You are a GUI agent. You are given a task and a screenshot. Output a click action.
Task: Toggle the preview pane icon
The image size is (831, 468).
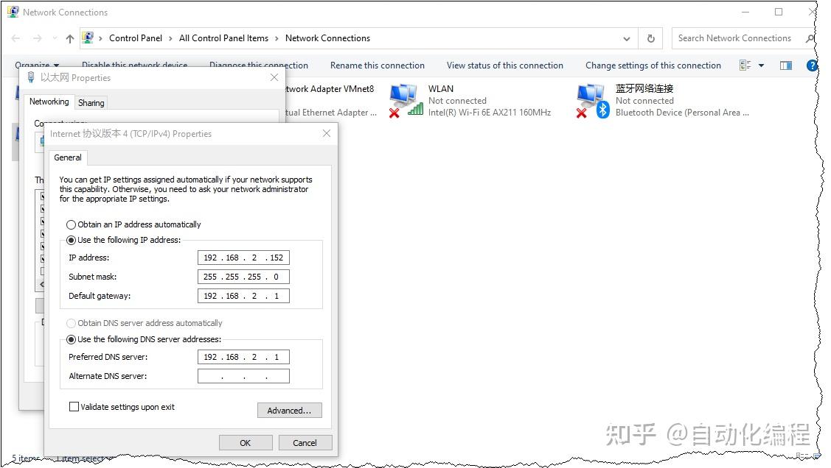point(785,65)
